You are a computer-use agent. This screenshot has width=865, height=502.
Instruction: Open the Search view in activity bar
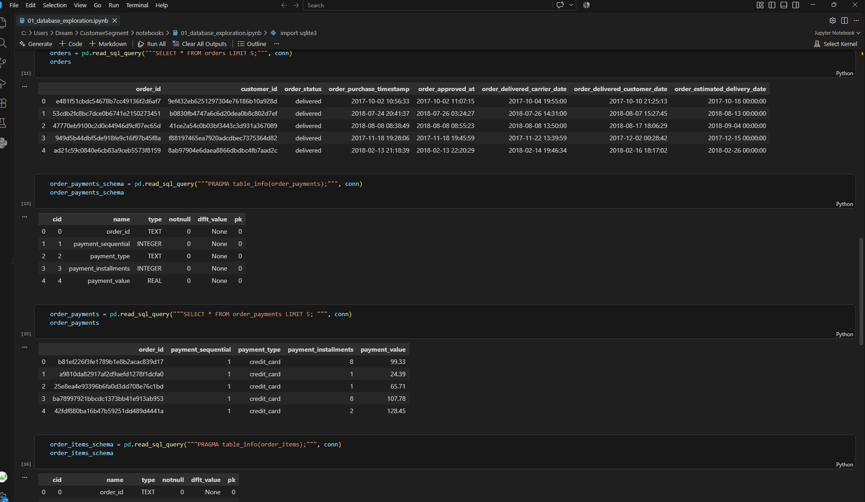click(3, 43)
